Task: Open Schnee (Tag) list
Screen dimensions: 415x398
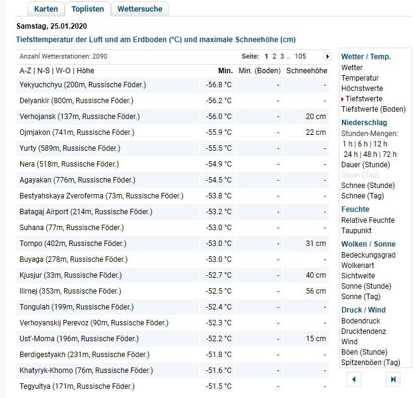Action: (362, 196)
